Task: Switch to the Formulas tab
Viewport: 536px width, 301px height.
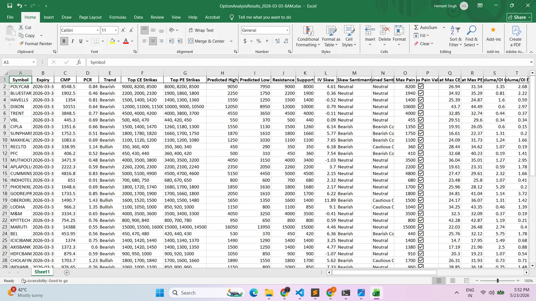Action: tap(118, 17)
